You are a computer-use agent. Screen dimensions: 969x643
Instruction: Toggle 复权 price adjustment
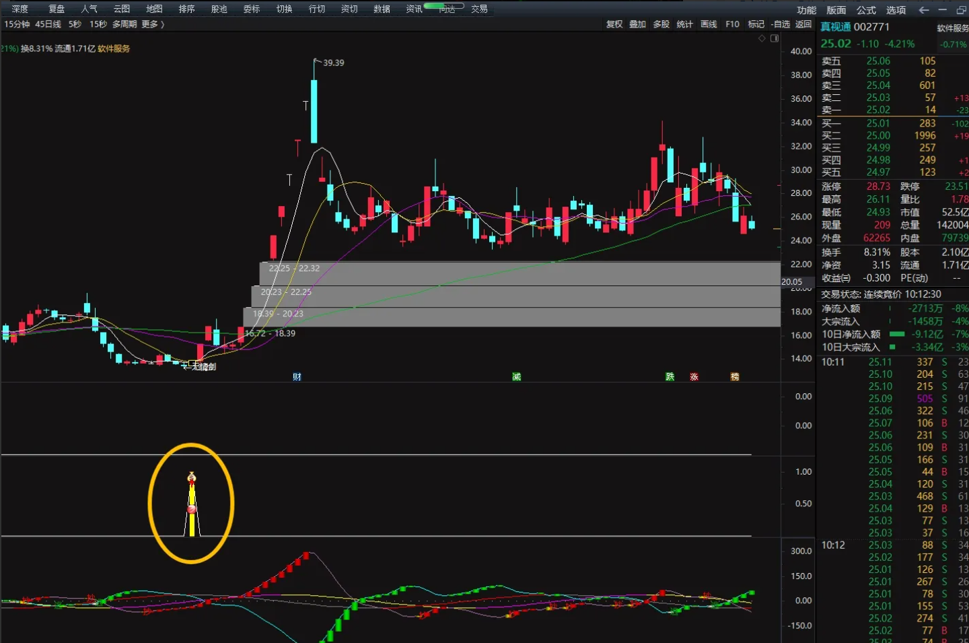(614, 24)
